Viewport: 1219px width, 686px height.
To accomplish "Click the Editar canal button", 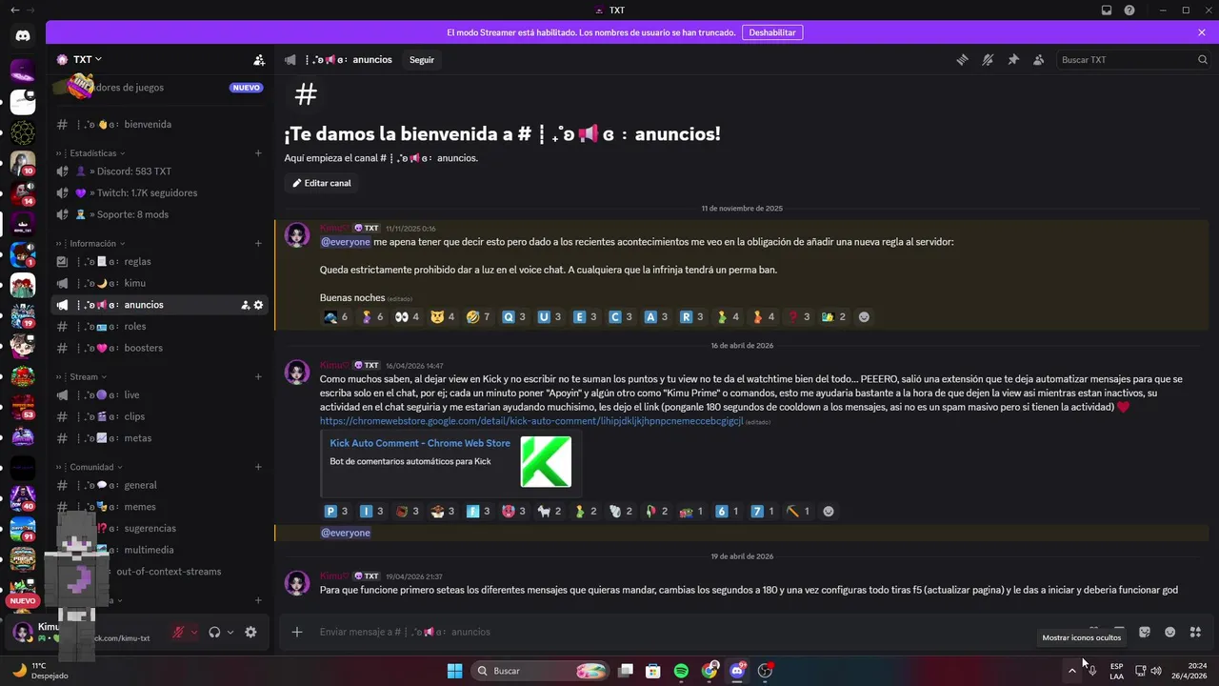I will pos(322,183).
